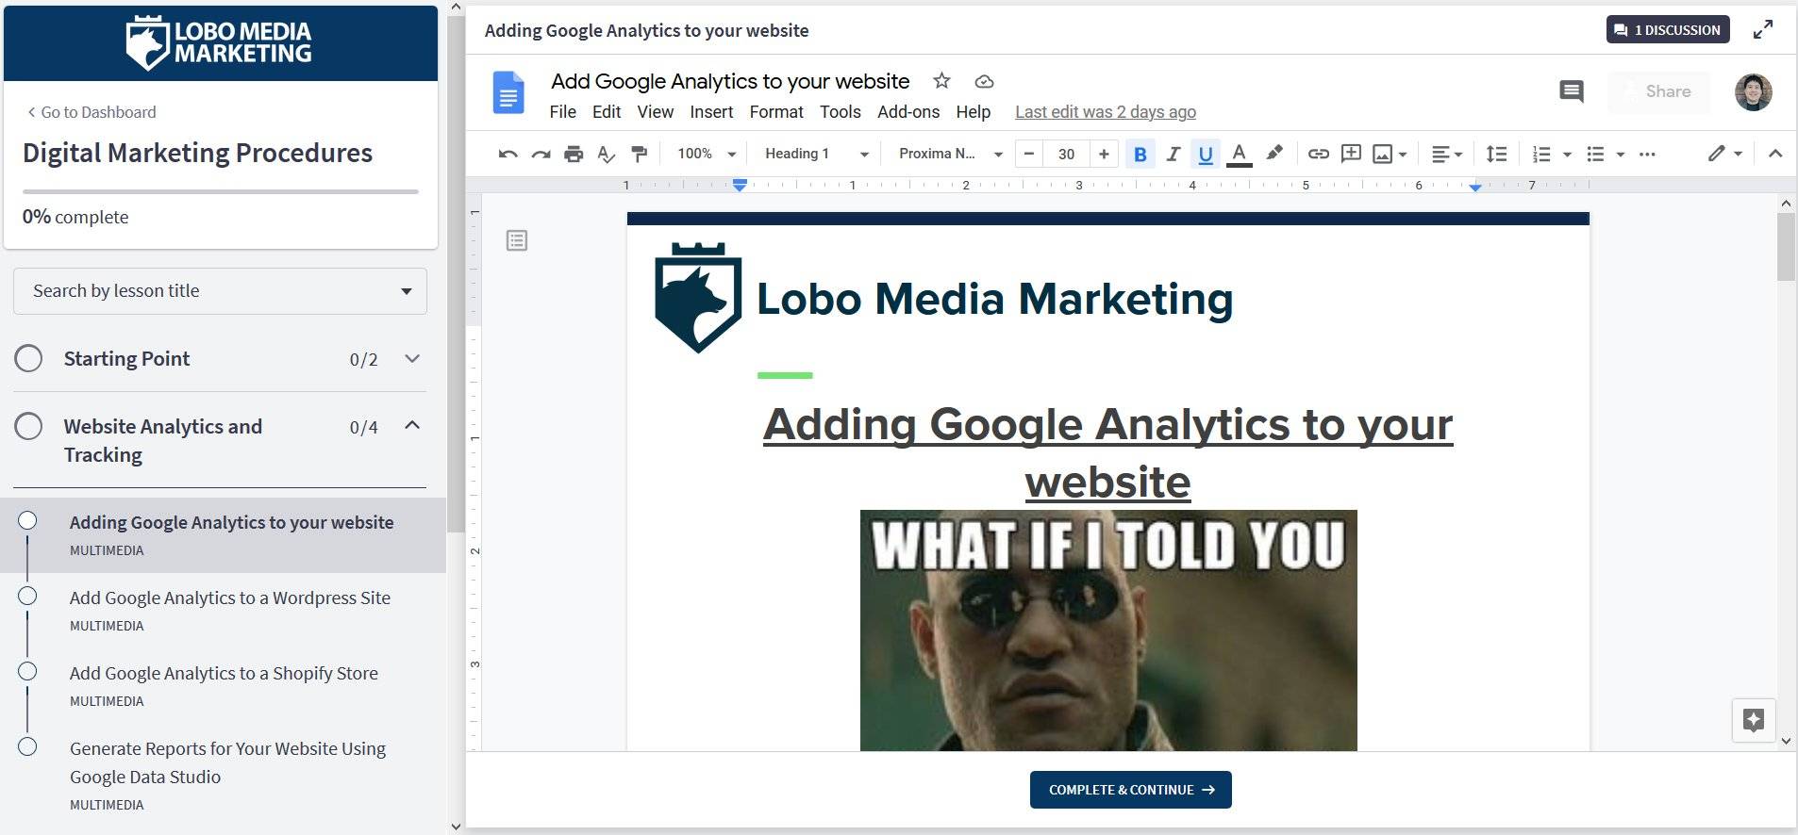Open the Insert menu
This screenshot has width=1798, height=835.
click(x=711, y=112)
